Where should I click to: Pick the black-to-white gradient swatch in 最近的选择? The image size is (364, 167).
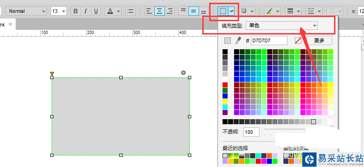[x=241, y=155]
